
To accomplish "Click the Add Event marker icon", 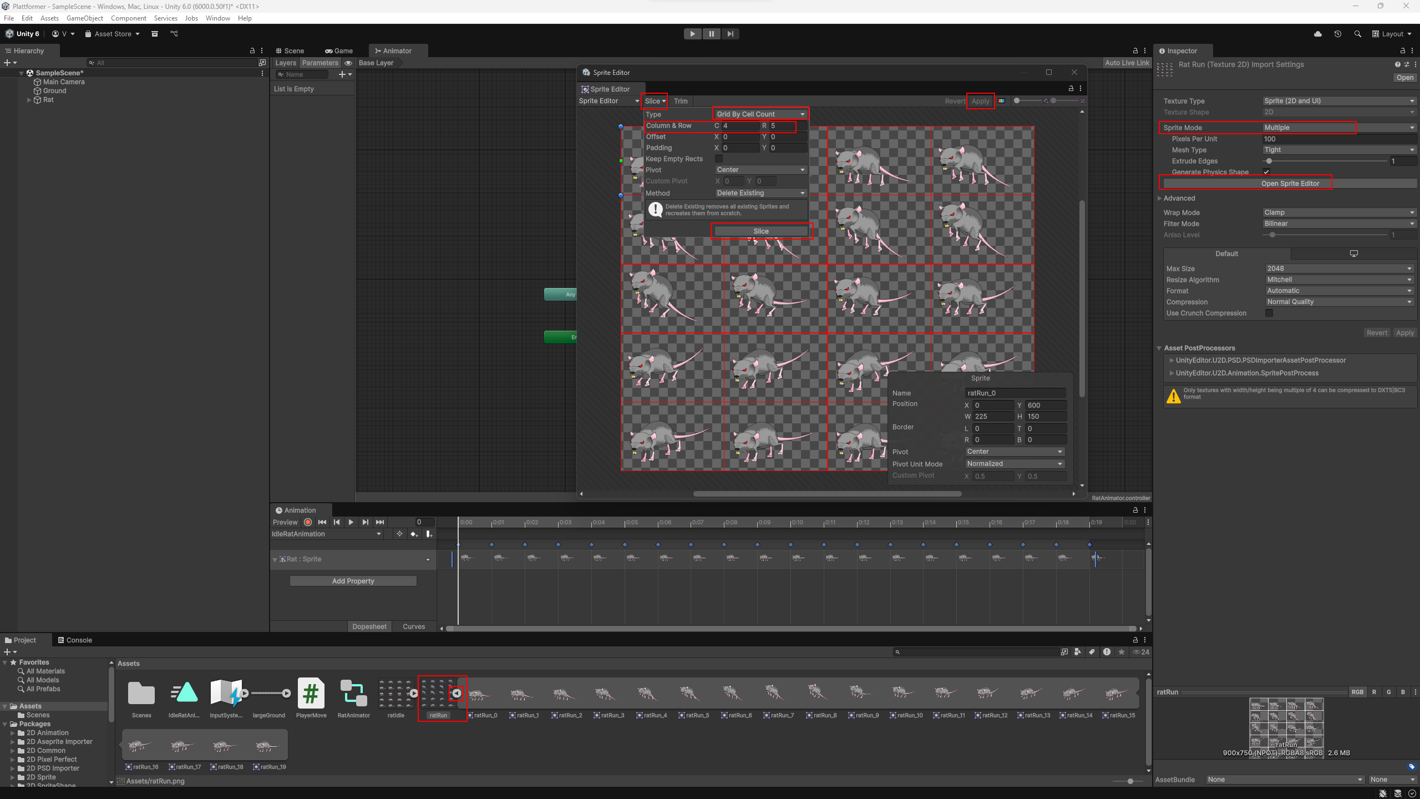I will click(x=429, y=534).
